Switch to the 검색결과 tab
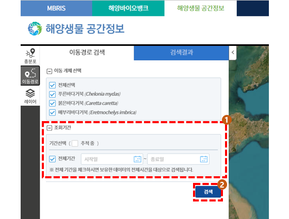The width and height of the screenshot is (289, 219). [x=181, y=53]
